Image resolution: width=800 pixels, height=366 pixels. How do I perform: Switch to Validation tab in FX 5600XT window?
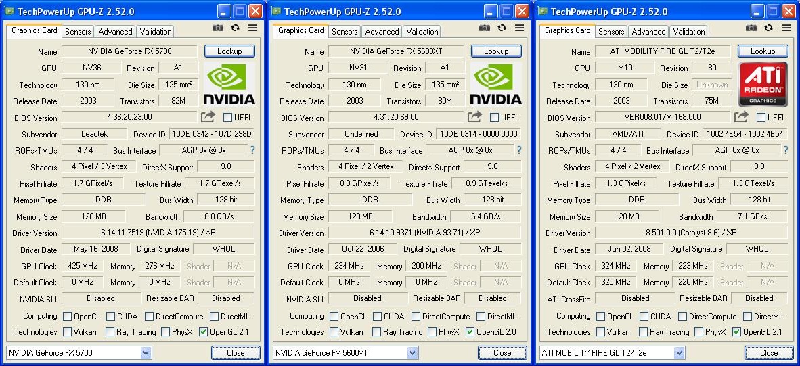(x=422, y=31)
